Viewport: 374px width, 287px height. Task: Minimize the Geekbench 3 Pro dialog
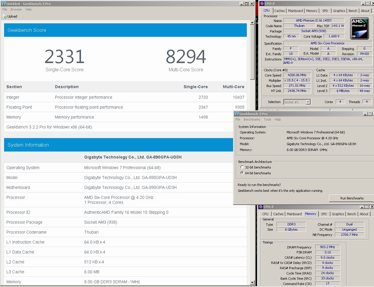(365, 114)
